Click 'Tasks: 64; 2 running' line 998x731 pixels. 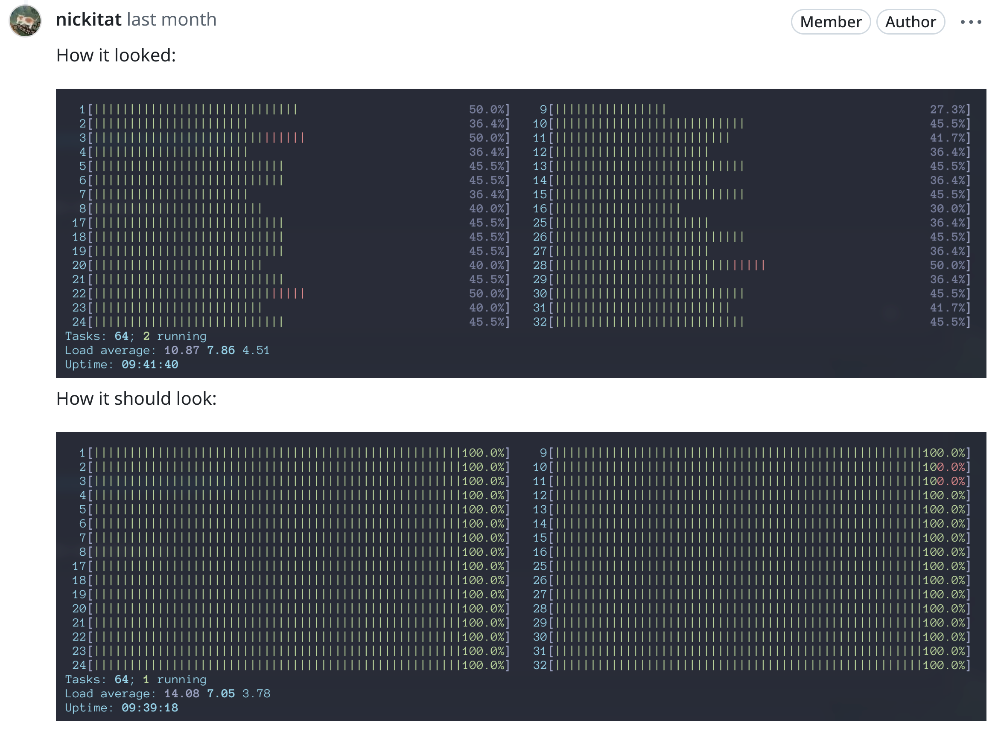click(135, 336)
